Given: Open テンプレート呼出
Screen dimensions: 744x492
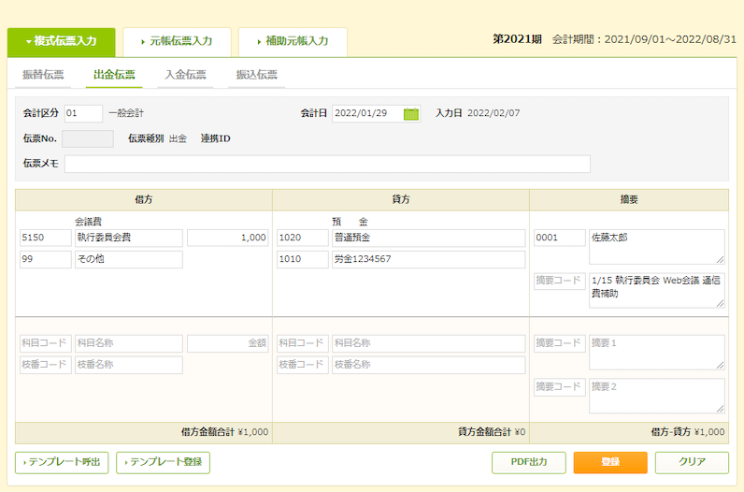Looking at the screenshot, I should pyautogui.click(x=63, y=462).
